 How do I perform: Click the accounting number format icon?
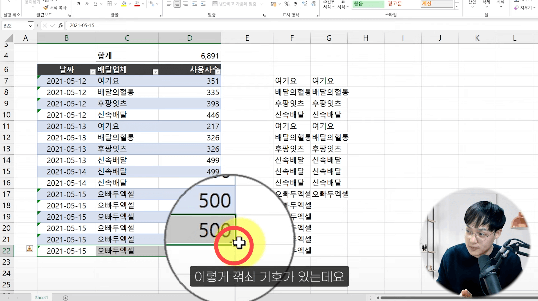[x=274, y=4]
